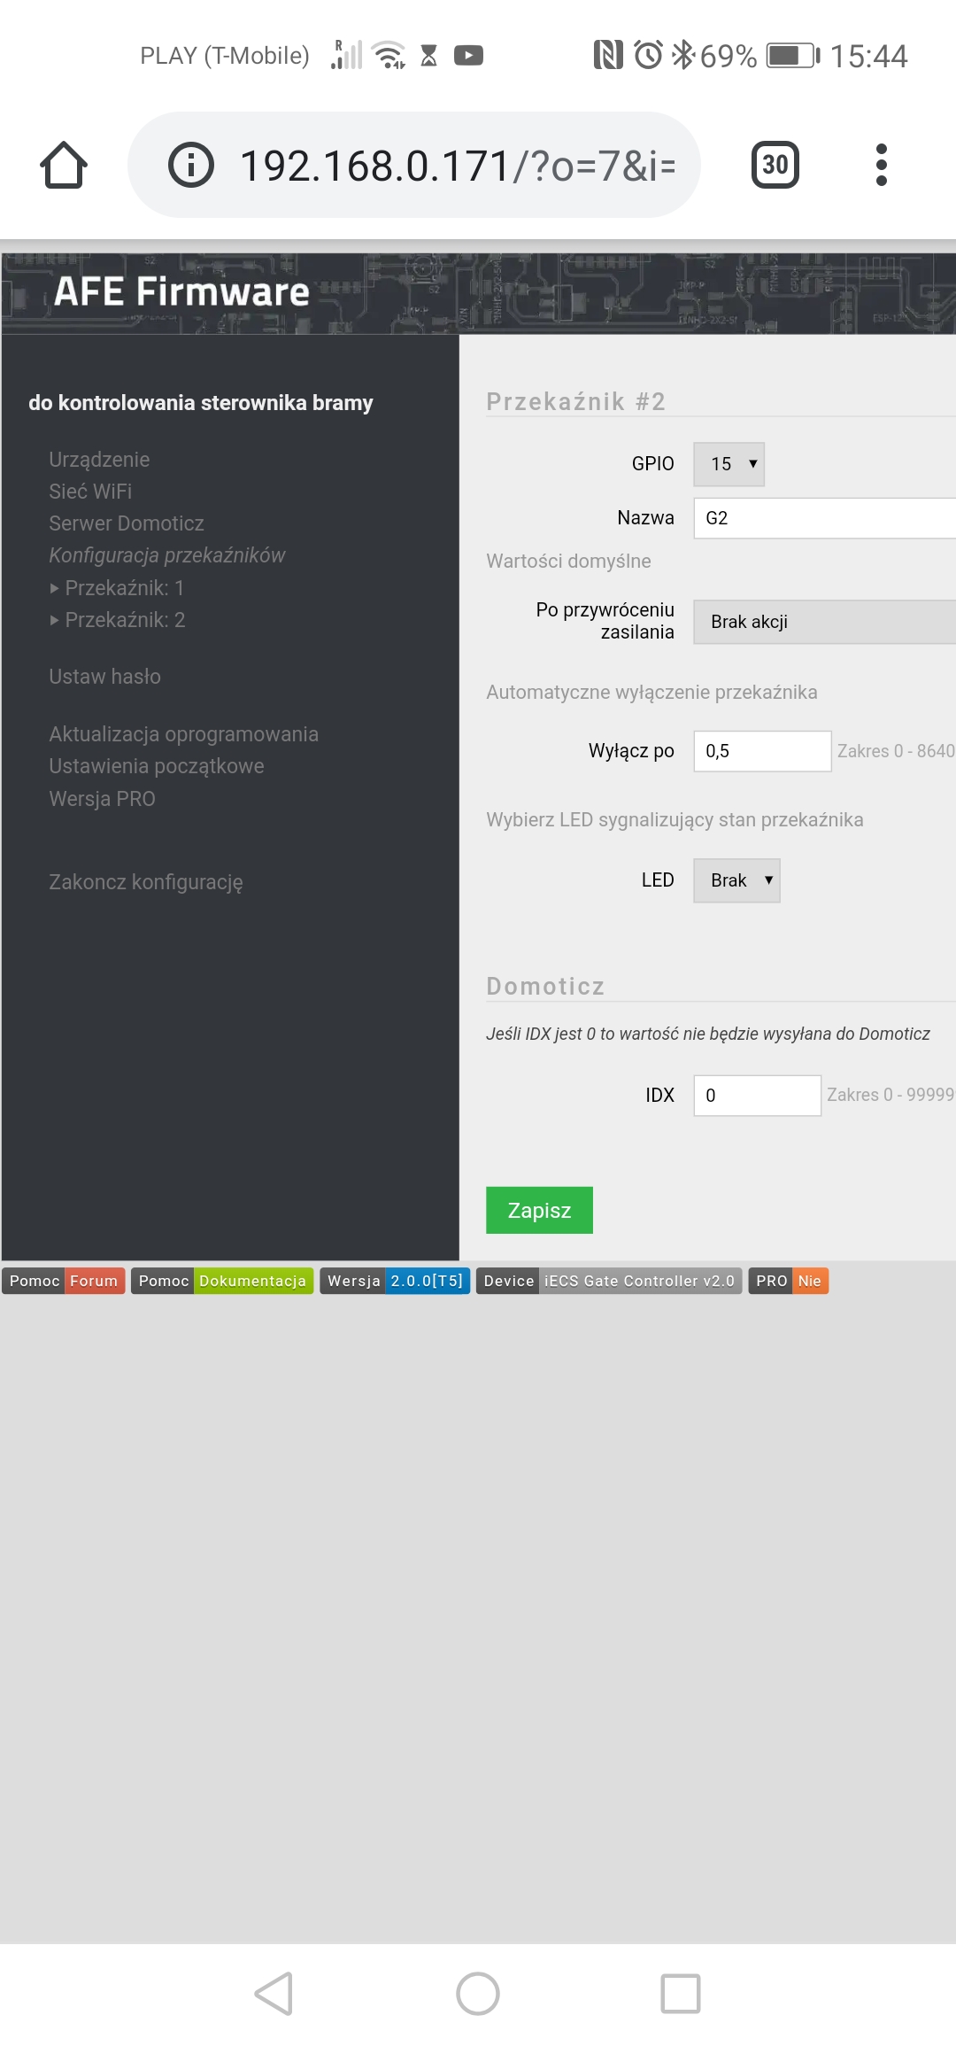956x2046 pixels.
Task: Click the green Zapisz button
Action: 539,1210
